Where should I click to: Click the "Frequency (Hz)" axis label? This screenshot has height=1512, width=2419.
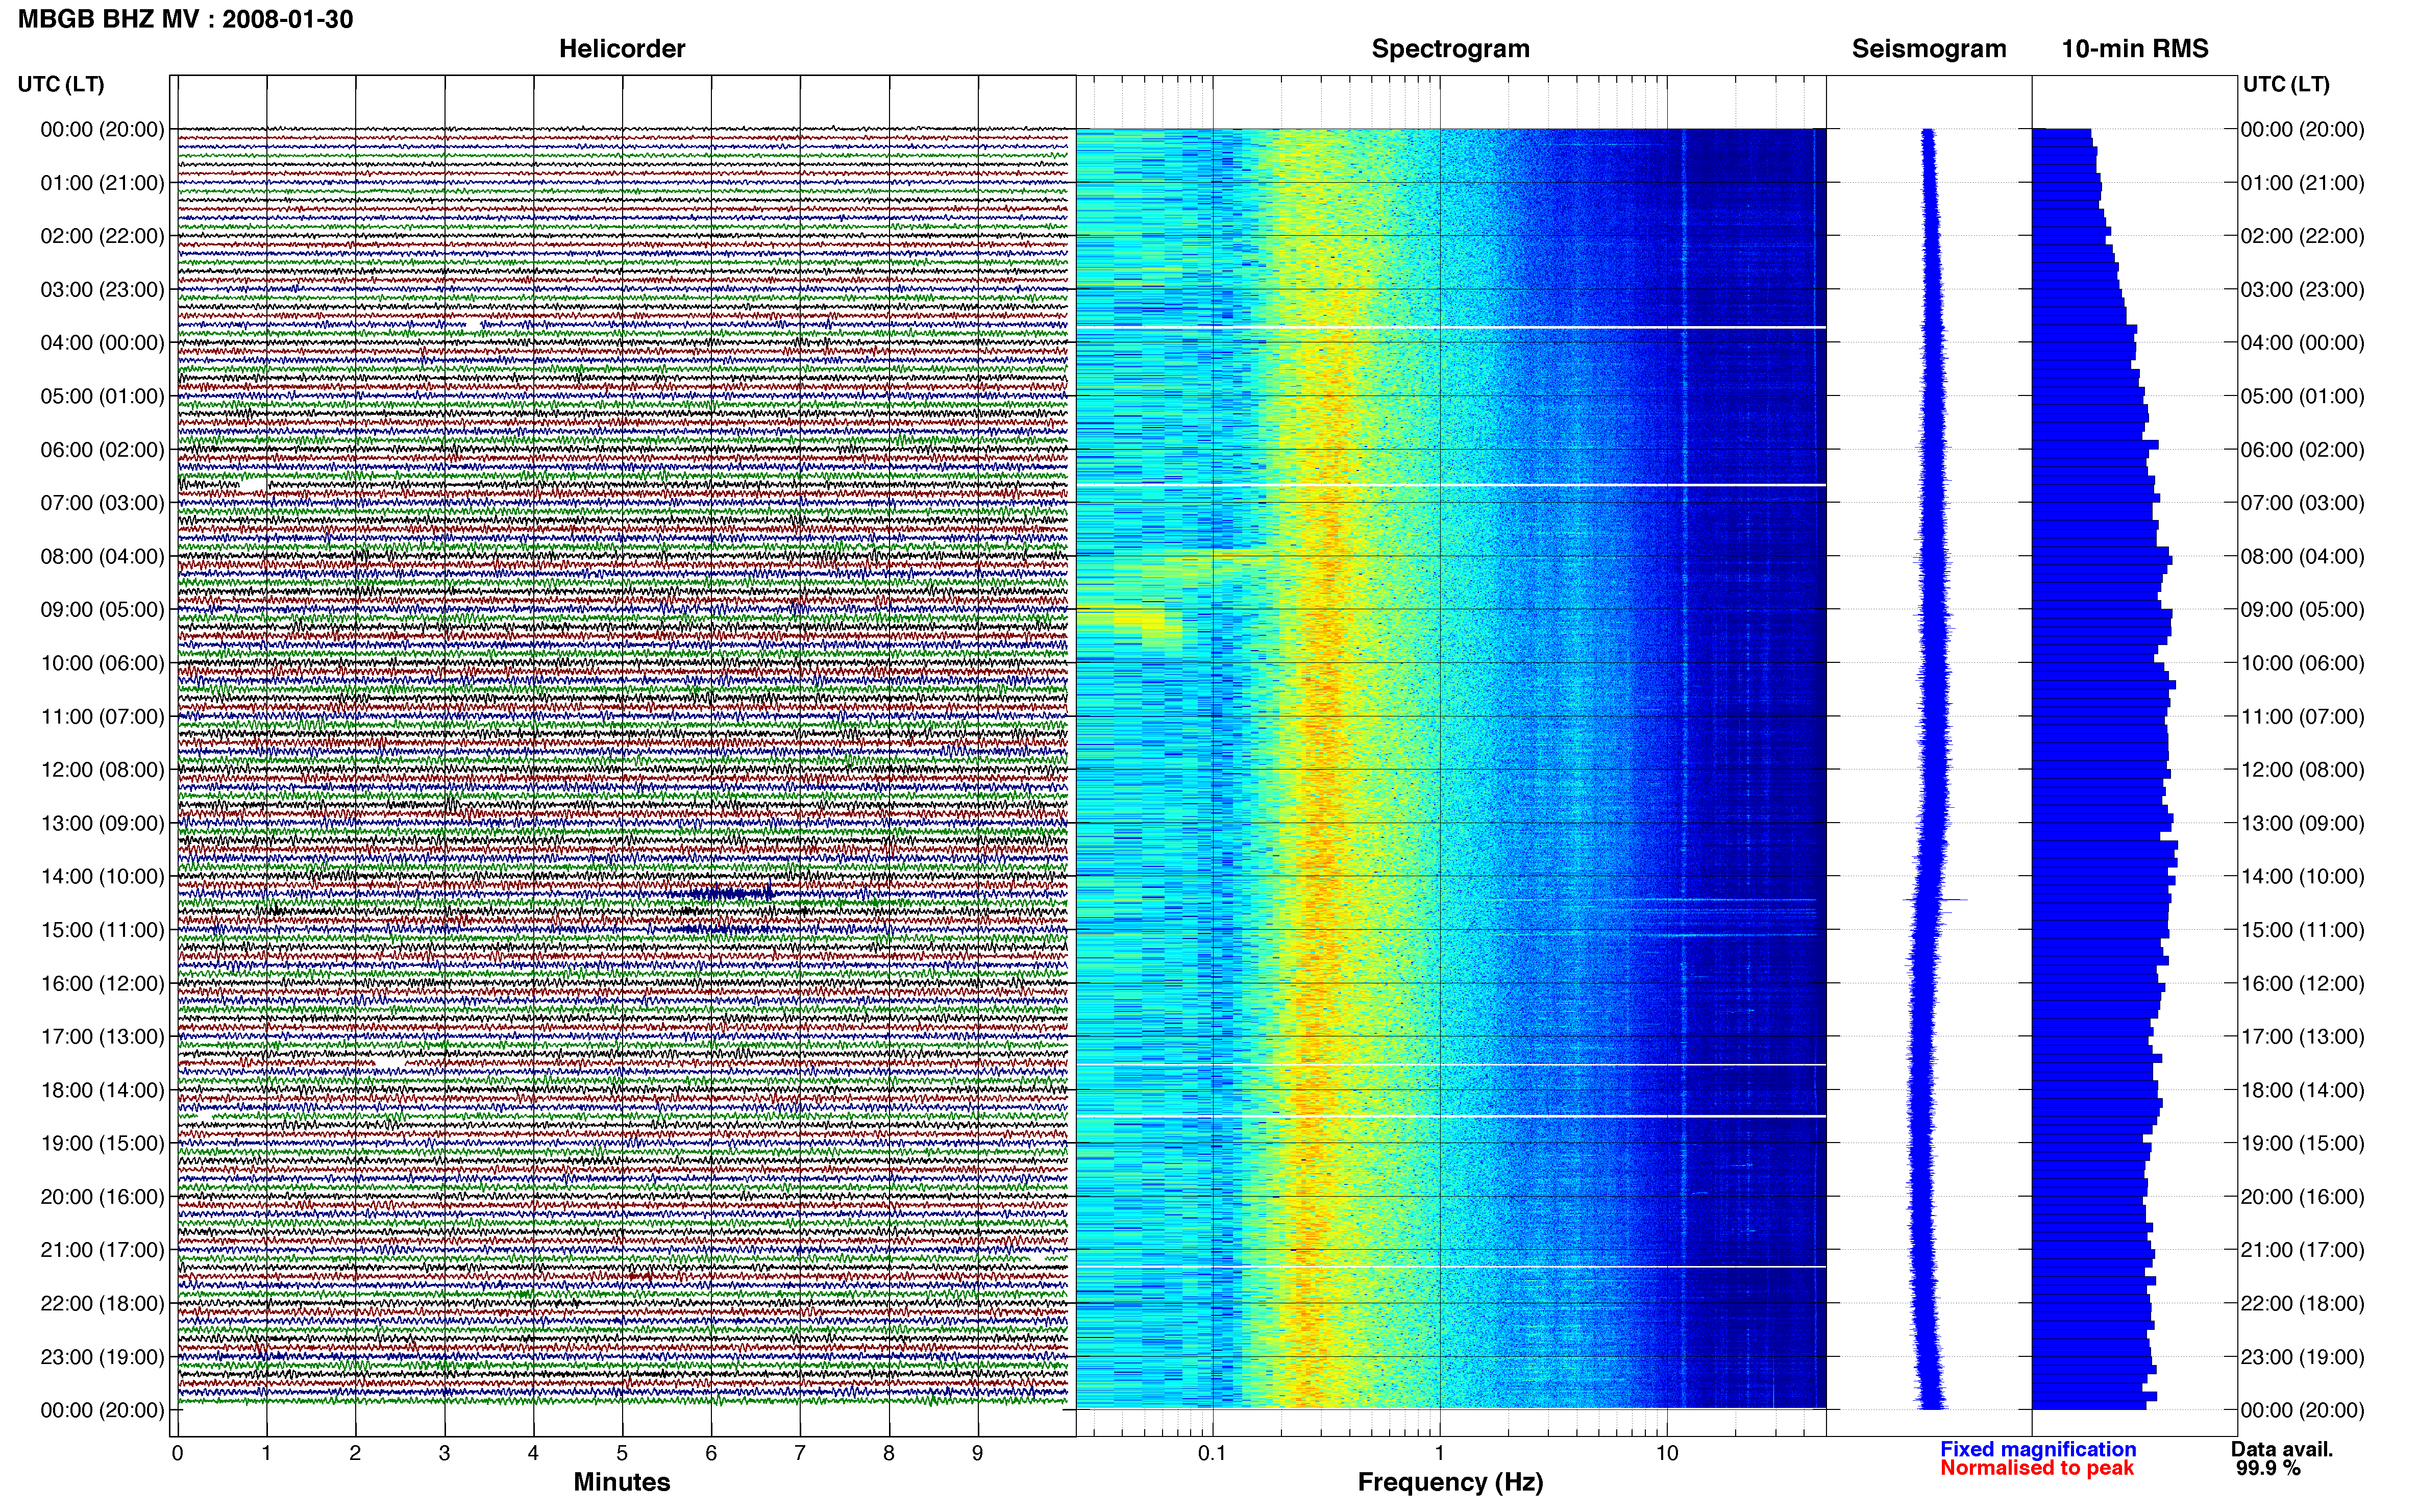click(x=1450, y=1482)
